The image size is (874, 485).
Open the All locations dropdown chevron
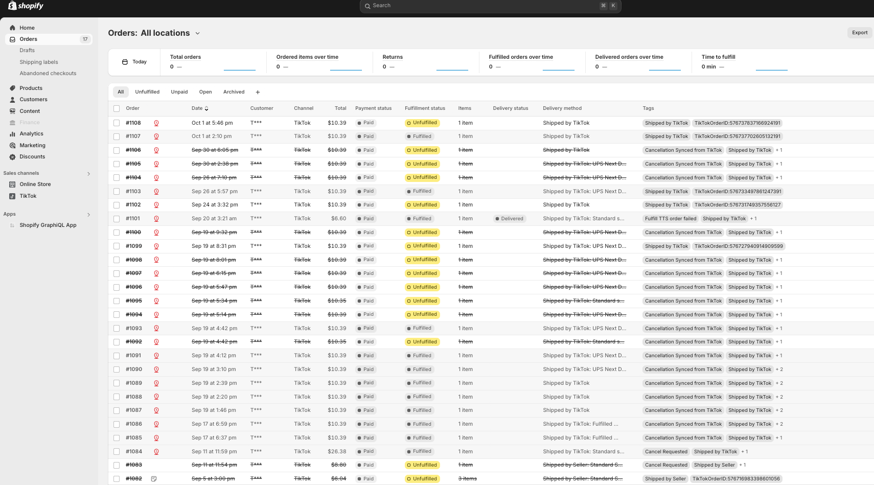tap(198, 33)
